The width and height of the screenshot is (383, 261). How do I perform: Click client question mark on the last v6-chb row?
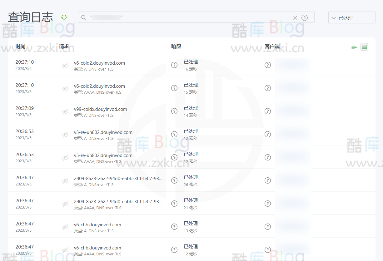pyautogui.click(x=268, y=250)
